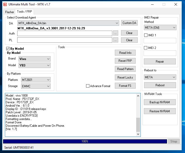Switch to the Flasher tab
Screen dimensions: 185x153
tap(10, 12)
